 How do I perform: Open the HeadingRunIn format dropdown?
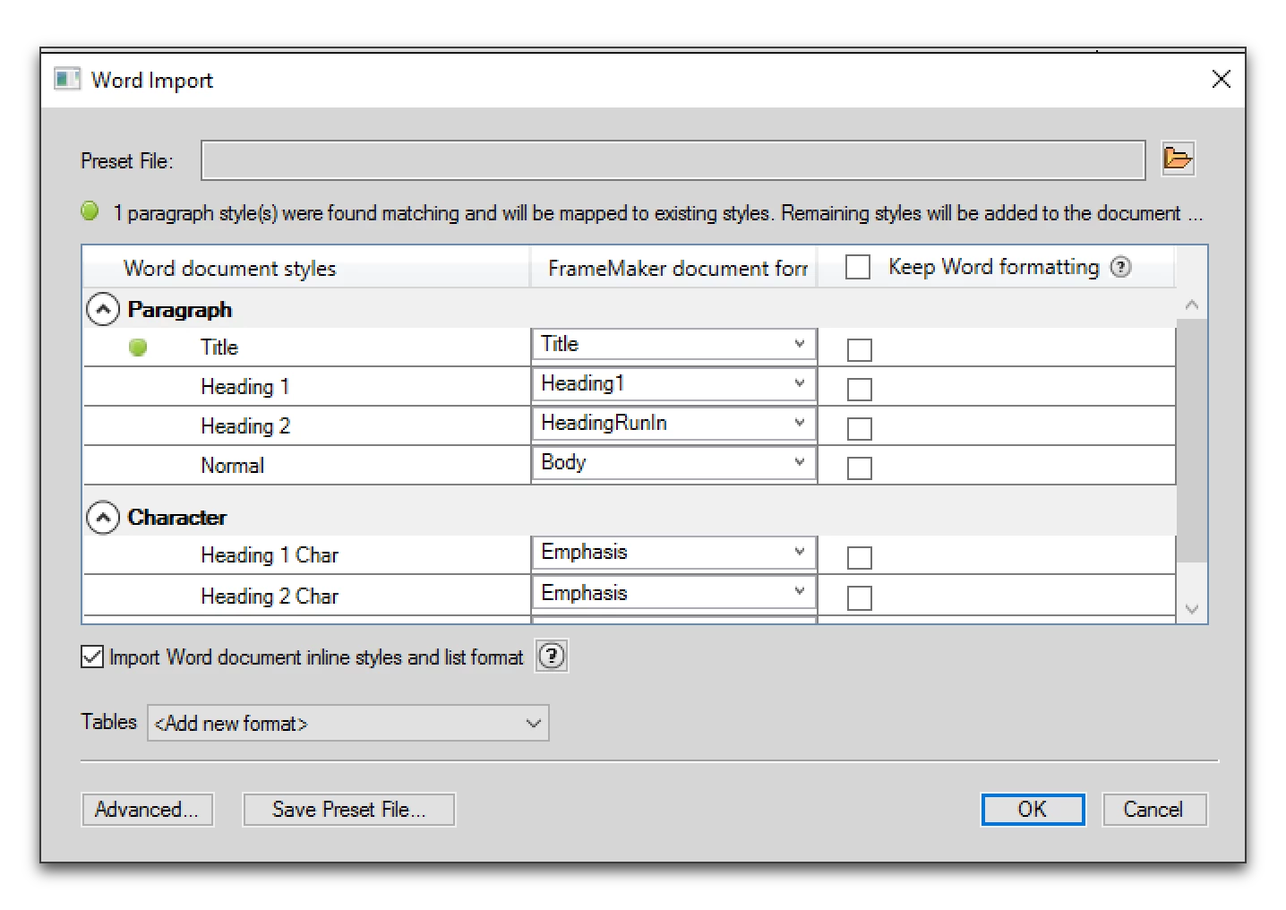(x=673, y=423)
